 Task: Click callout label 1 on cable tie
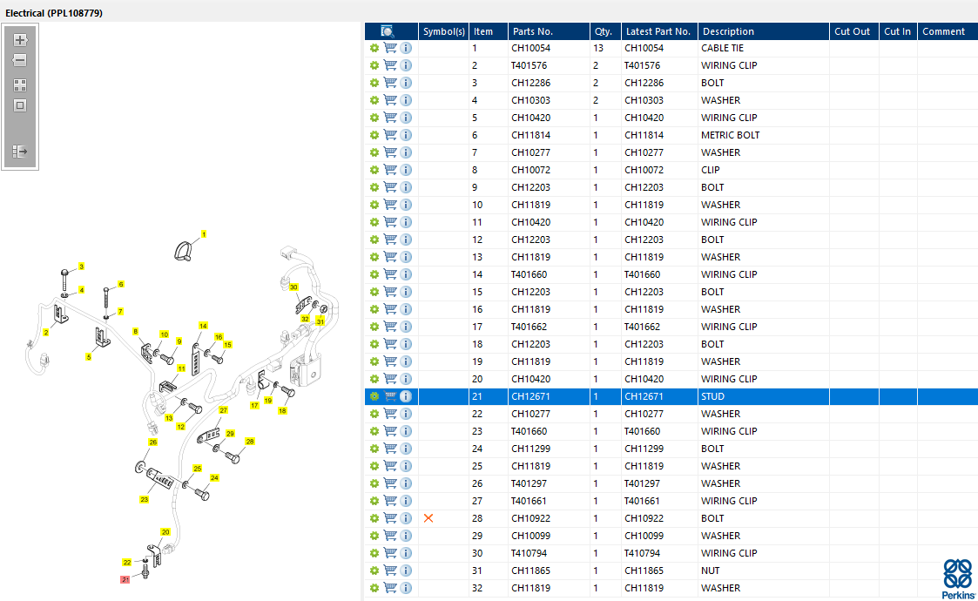(x=203, y=234)
